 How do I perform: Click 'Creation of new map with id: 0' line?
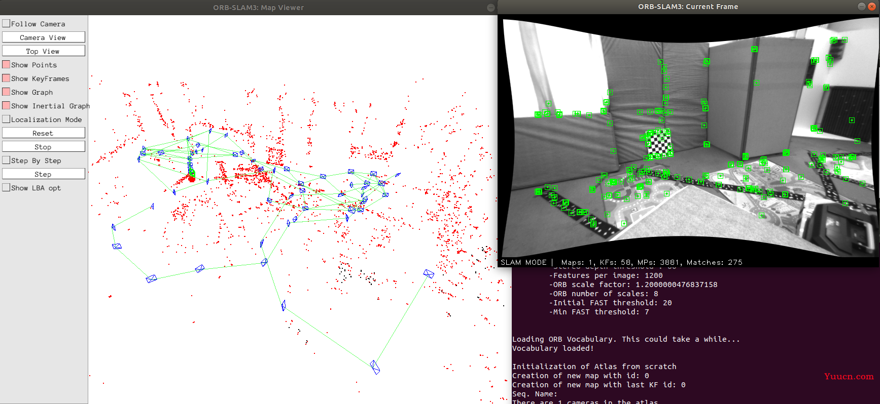tap(581, 376)
